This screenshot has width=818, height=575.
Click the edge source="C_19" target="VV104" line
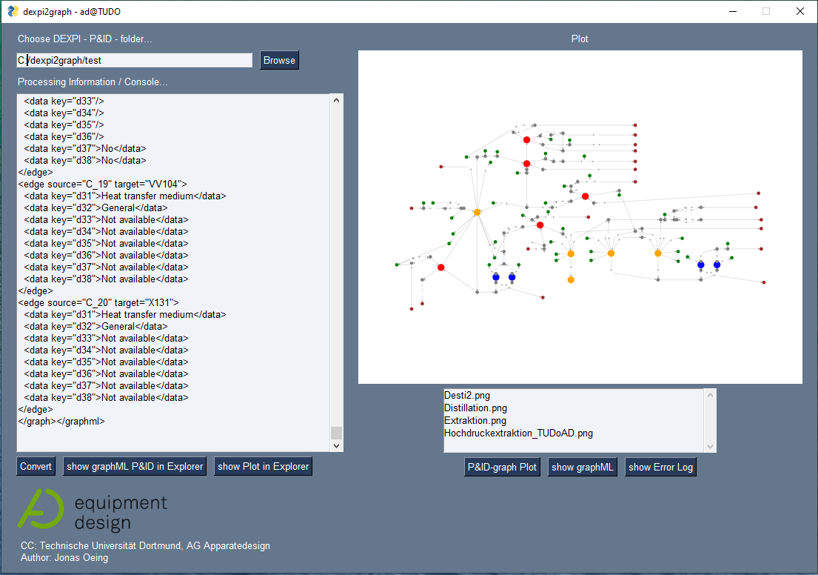click(x=102, y=184)
